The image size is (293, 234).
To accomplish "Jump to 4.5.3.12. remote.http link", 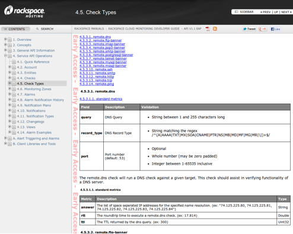I will point(97,76).
